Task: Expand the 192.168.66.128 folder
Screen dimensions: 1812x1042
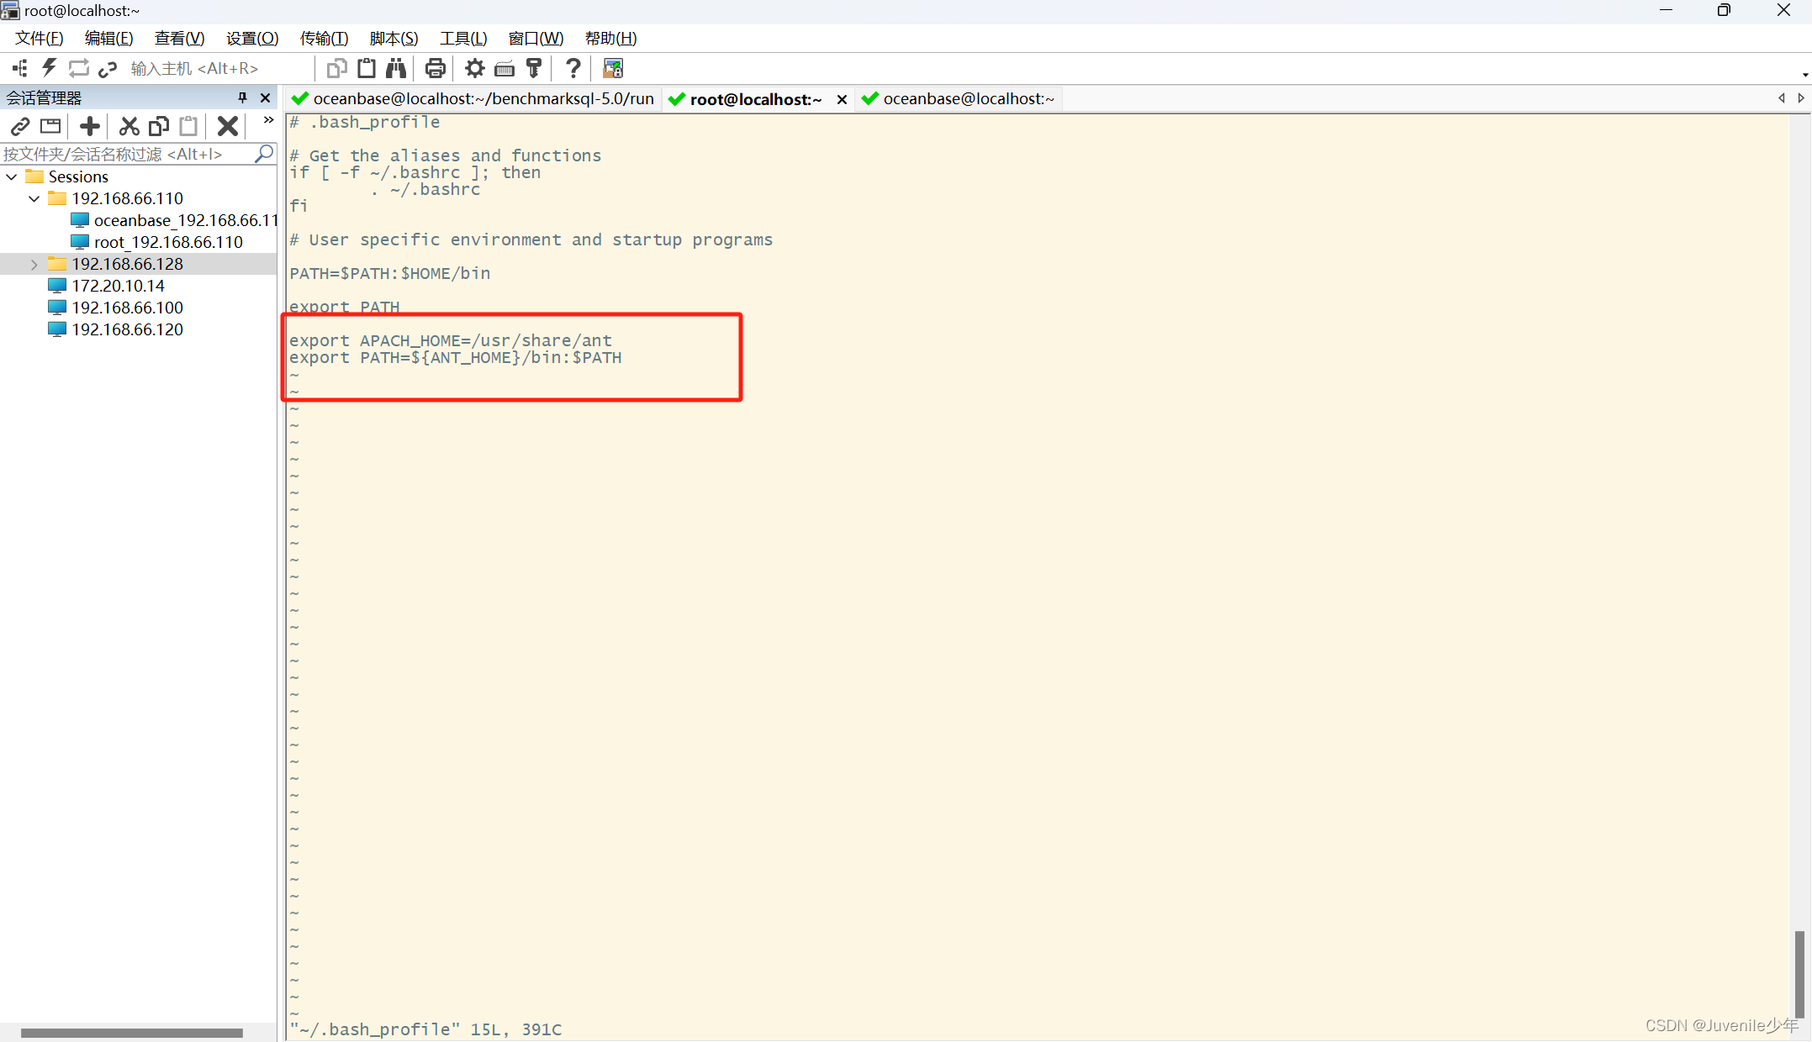Action: click(34, 264)
